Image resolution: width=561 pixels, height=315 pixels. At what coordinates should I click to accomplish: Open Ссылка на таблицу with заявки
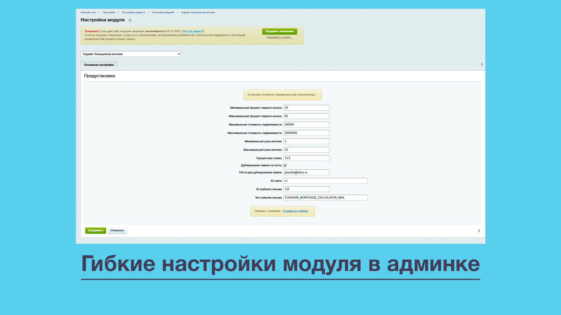[295, 211]
